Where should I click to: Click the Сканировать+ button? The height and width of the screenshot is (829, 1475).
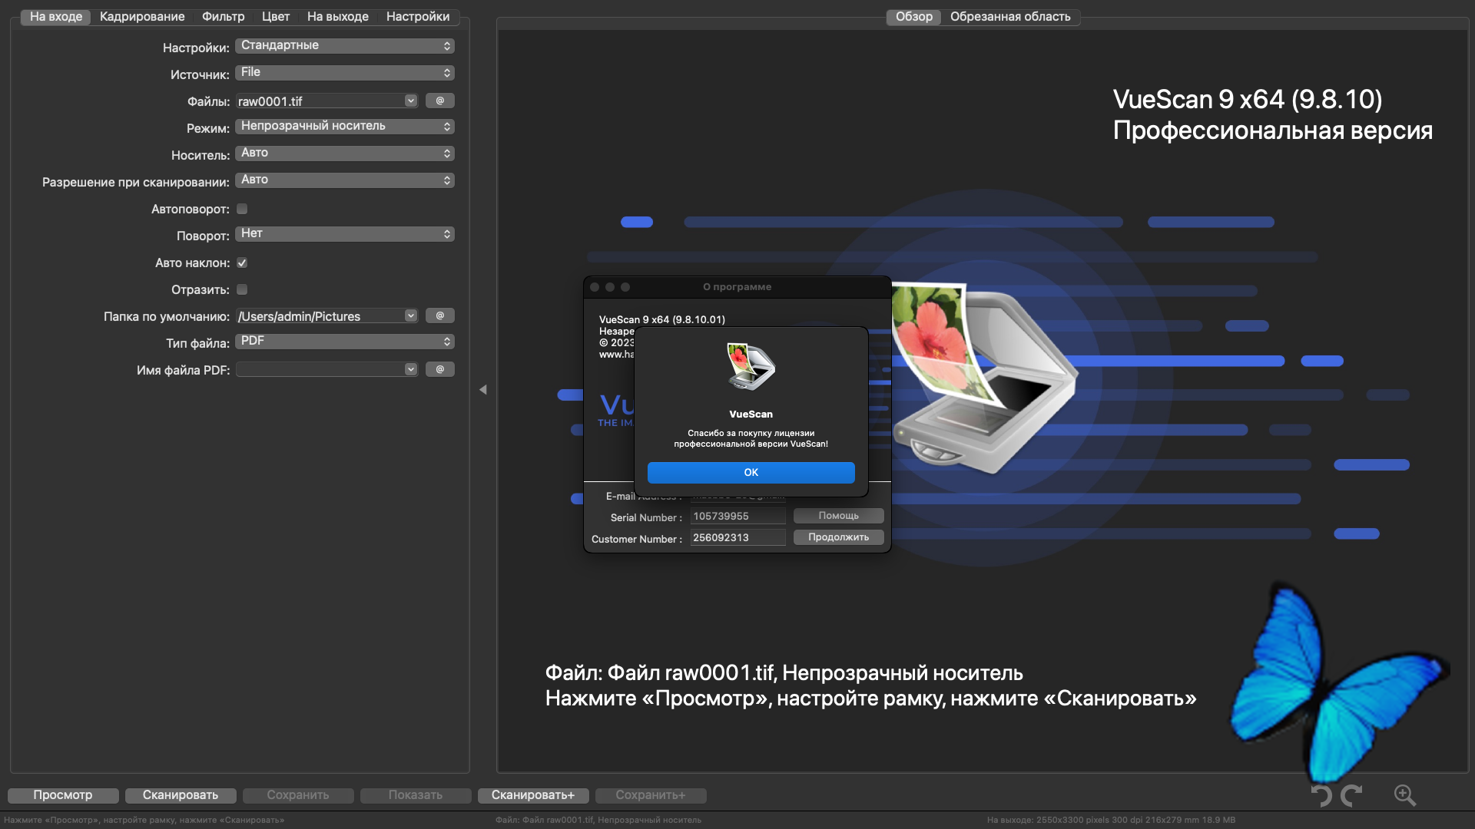coord(533,796)
